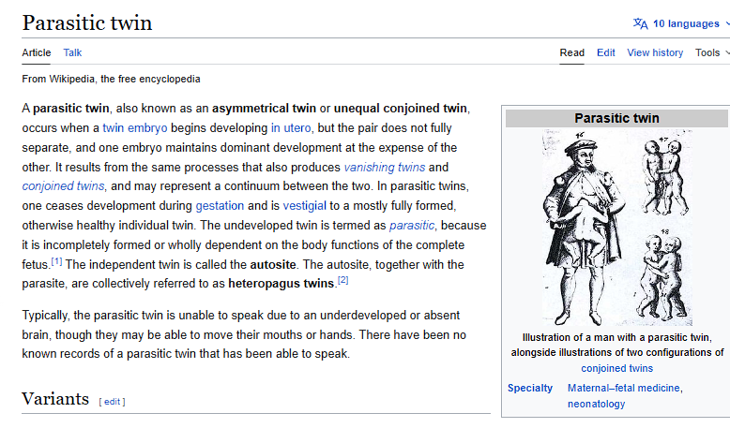Click the bold words heteropagus twins
The height and width of the screenshot is (428, 730).
[x=281, y=284]
